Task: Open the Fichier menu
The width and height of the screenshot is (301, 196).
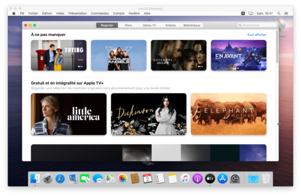Action: pyautogui.click(x=33, y=13)
